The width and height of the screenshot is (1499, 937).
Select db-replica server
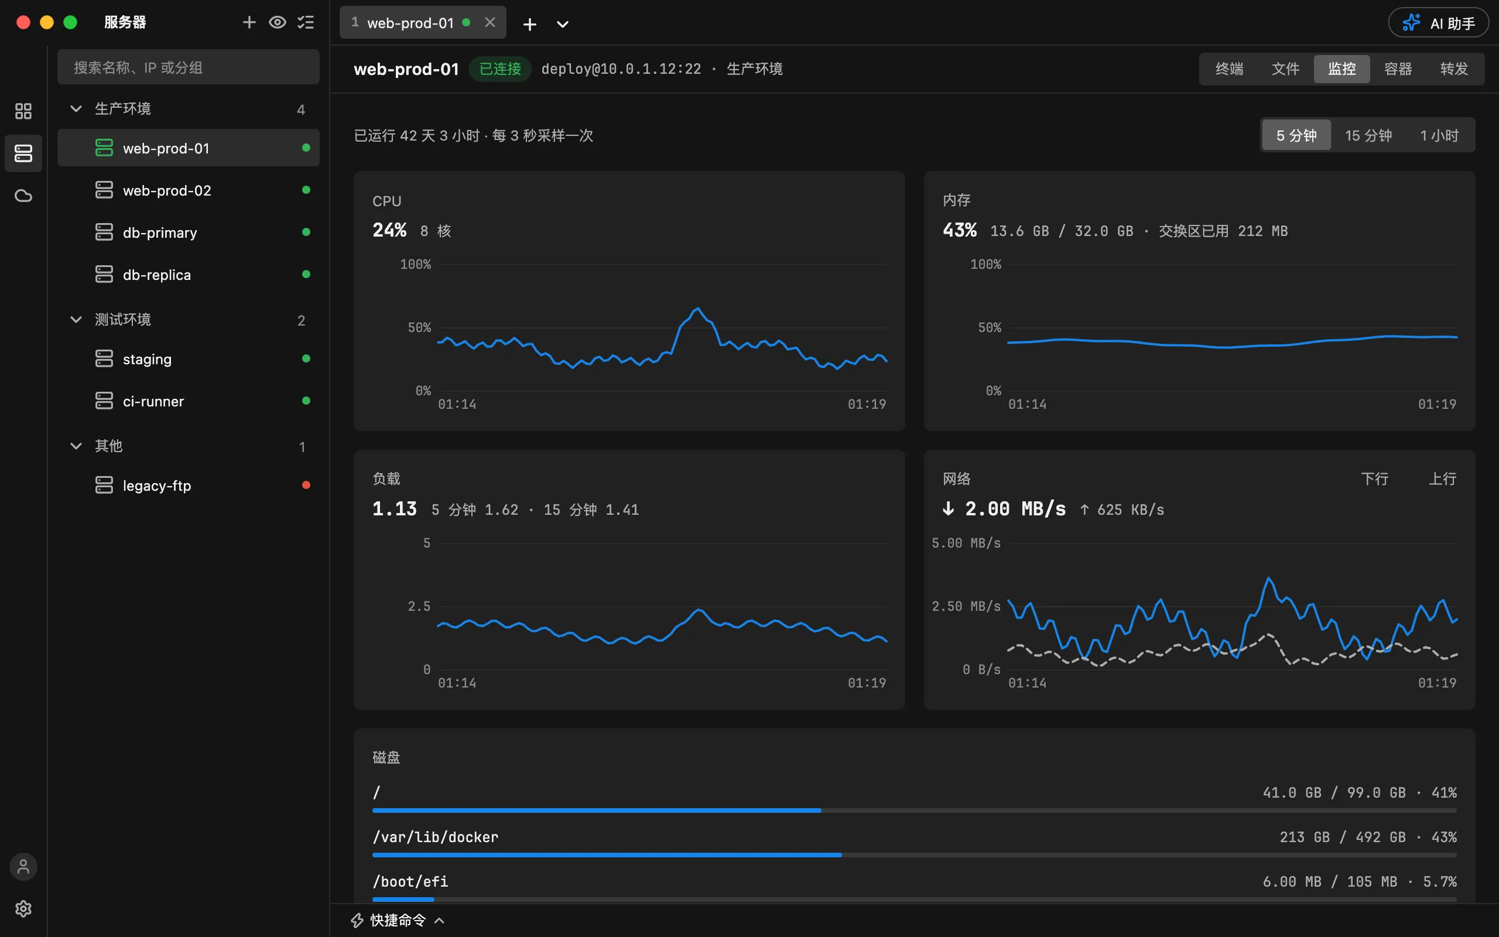tap(189, 275)
